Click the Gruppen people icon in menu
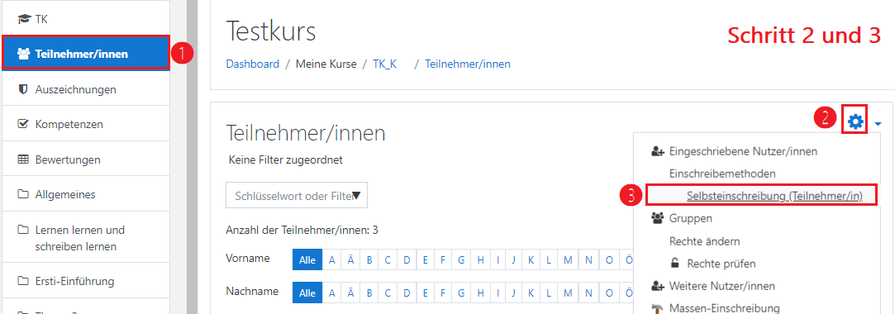895x314 pixels. click(x=658, y=218)
